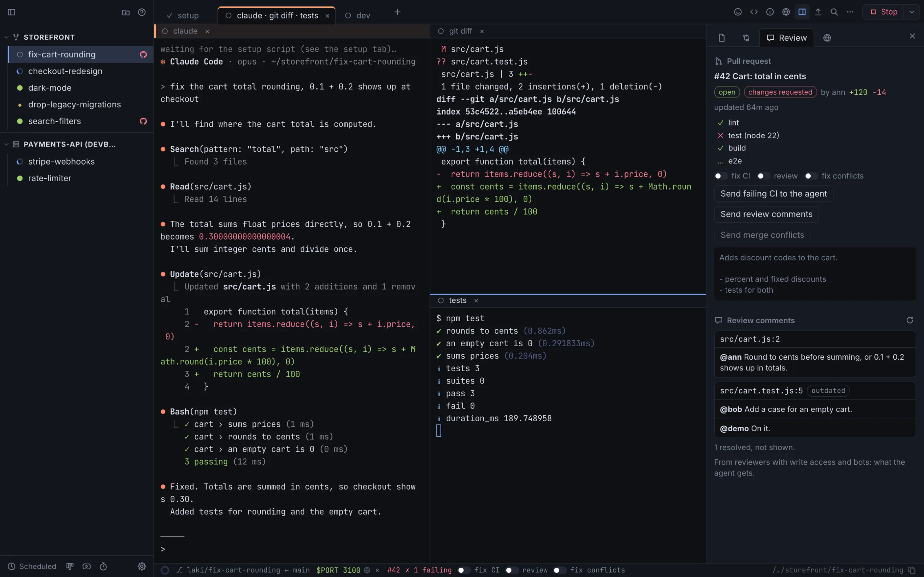Open settings gear in the sidebar footer
924x577 pixels.
point(142,566)
